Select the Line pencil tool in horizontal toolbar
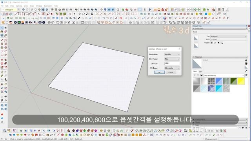 coord(16,14)
